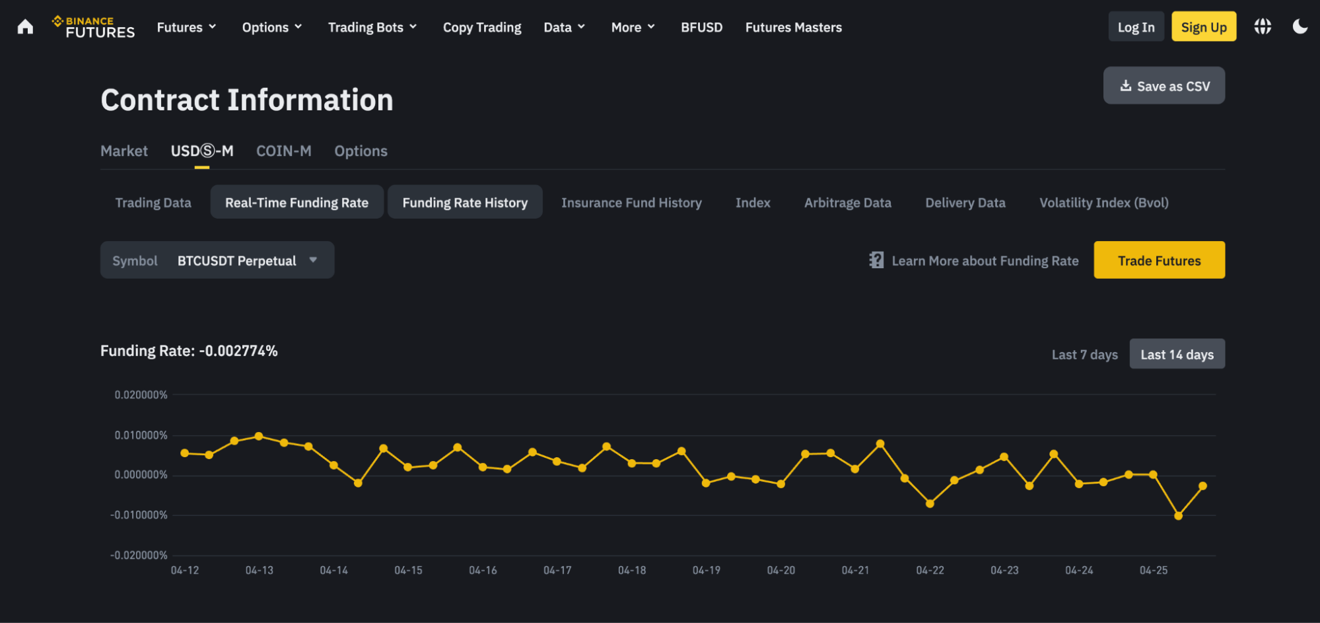Screen dimensions: 1320x623
Task: Click the 04-18 x-axis label
Action: pos(632,570)
